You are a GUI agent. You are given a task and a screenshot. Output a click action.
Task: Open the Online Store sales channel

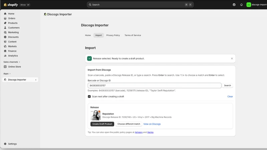coord(14,67)
